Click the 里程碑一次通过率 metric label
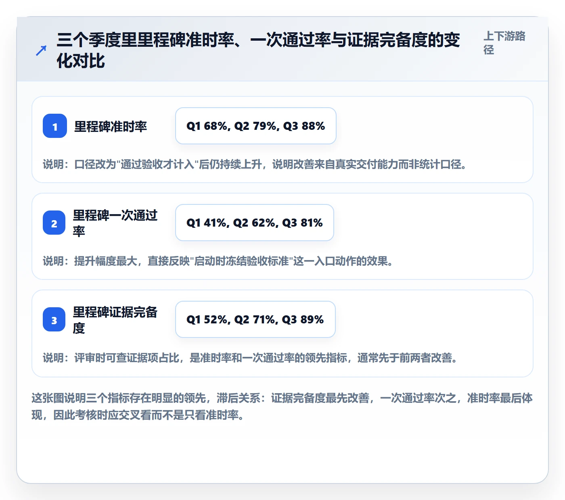 coord(115,223)
